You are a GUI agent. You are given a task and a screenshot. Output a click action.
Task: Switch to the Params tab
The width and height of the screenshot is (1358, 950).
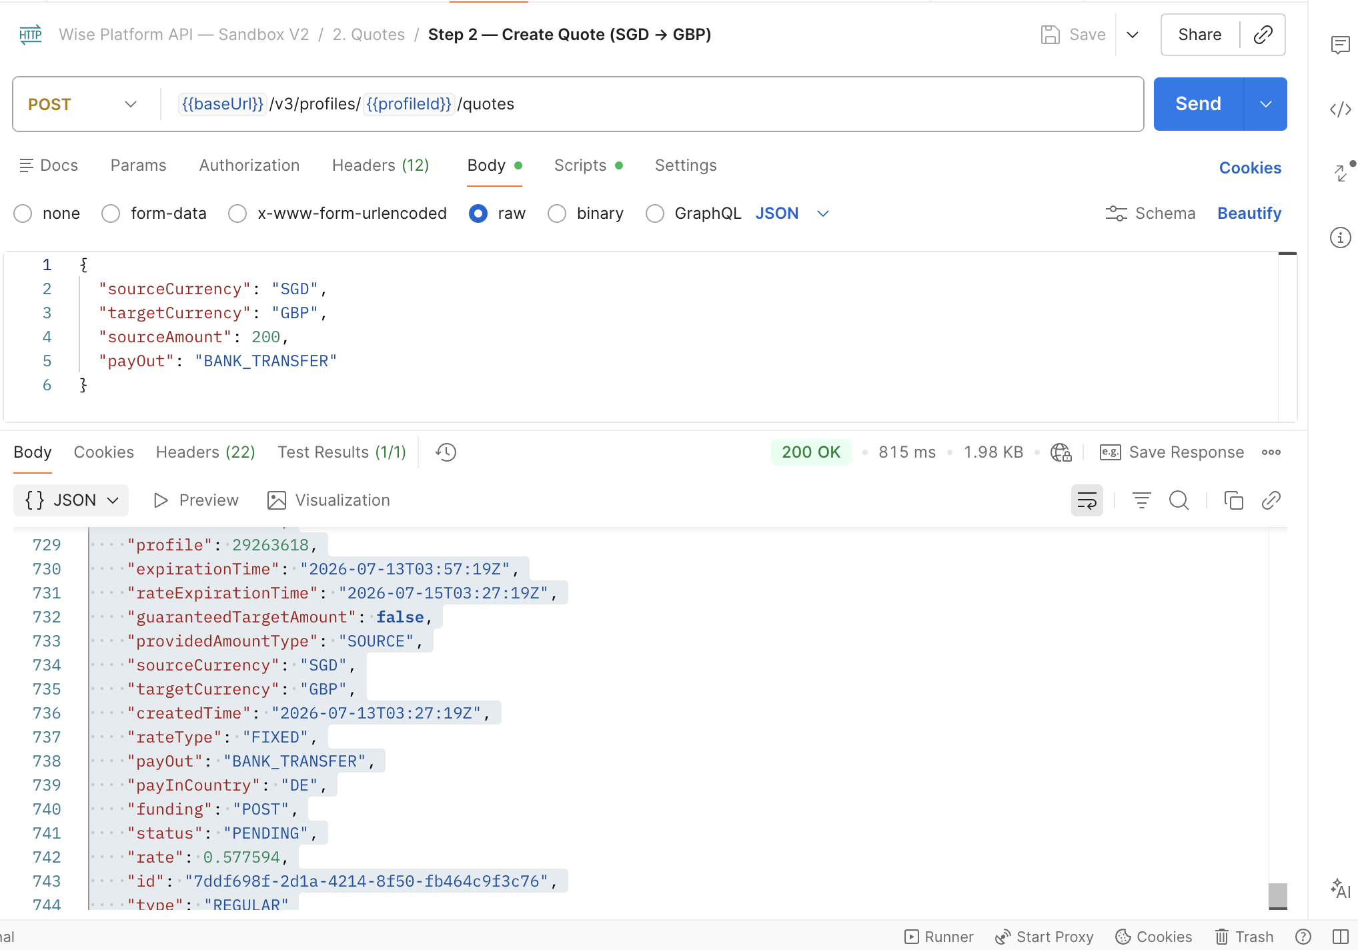click(139, 165)
